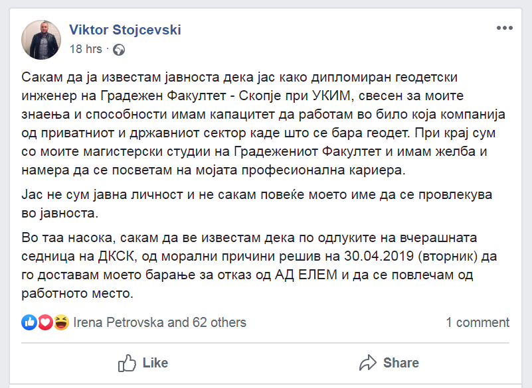Click the "18 hrs" post timestamp

(x=86, y=50)
